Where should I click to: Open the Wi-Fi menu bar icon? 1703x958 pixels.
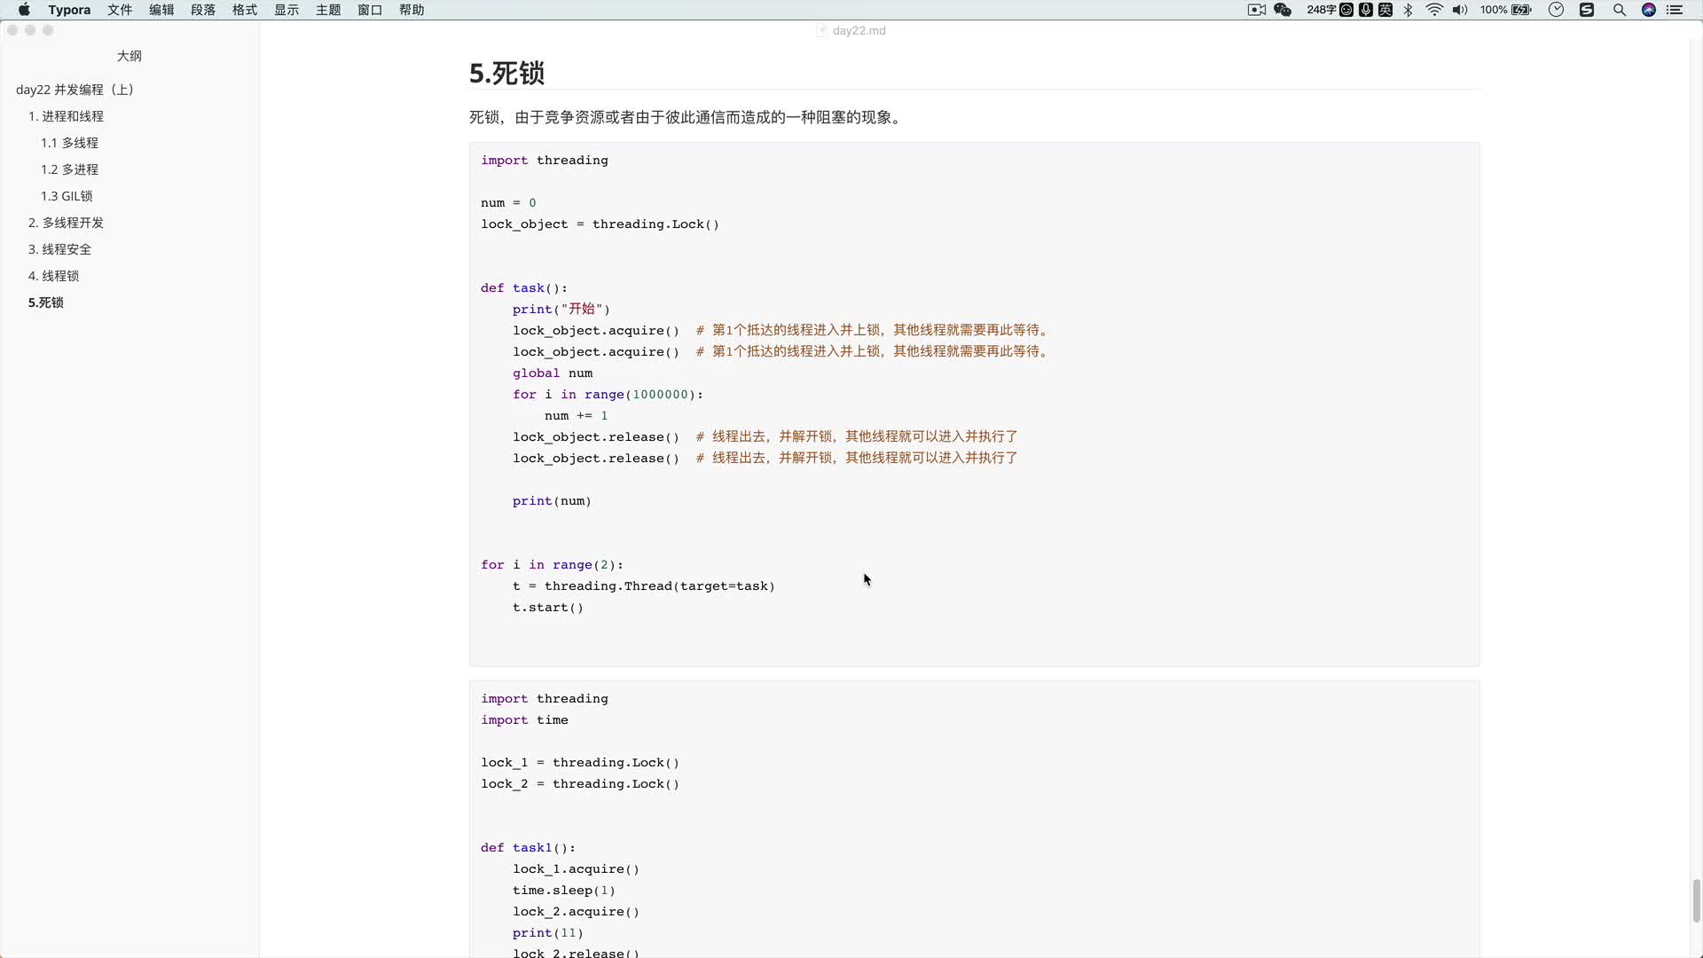tap(1434, 10)
